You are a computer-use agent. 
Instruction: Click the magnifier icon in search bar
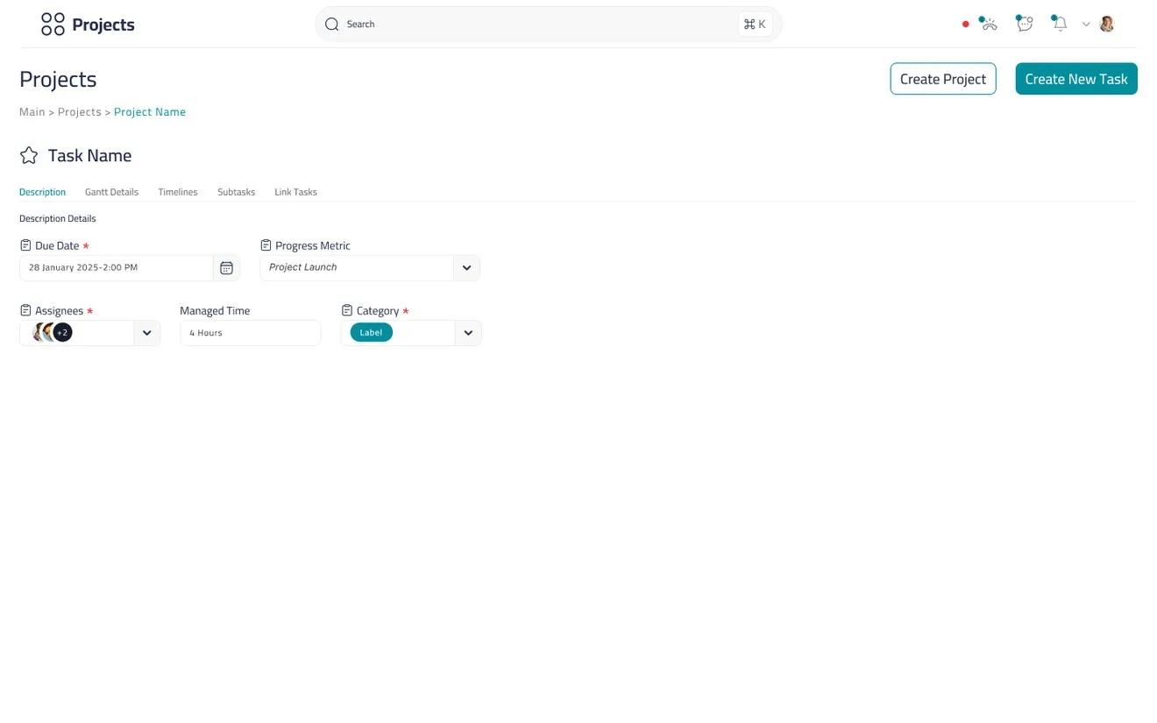331,25
